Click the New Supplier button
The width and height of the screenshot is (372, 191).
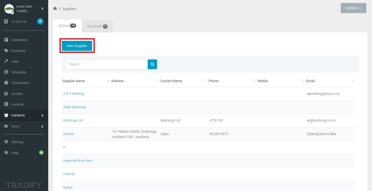click(x=77, y=46)
